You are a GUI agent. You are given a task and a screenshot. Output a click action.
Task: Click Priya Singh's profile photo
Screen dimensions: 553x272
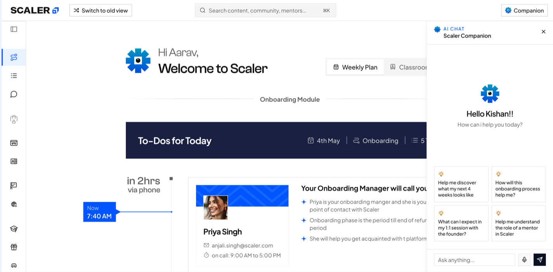point(215,207)
